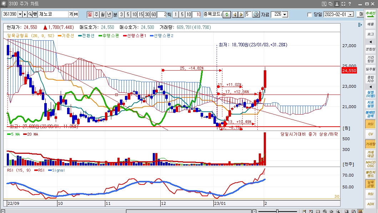This screenshot has width=378, height=213.
Task: Select the 60 minute interval button
Action: (x=153, y=14)
